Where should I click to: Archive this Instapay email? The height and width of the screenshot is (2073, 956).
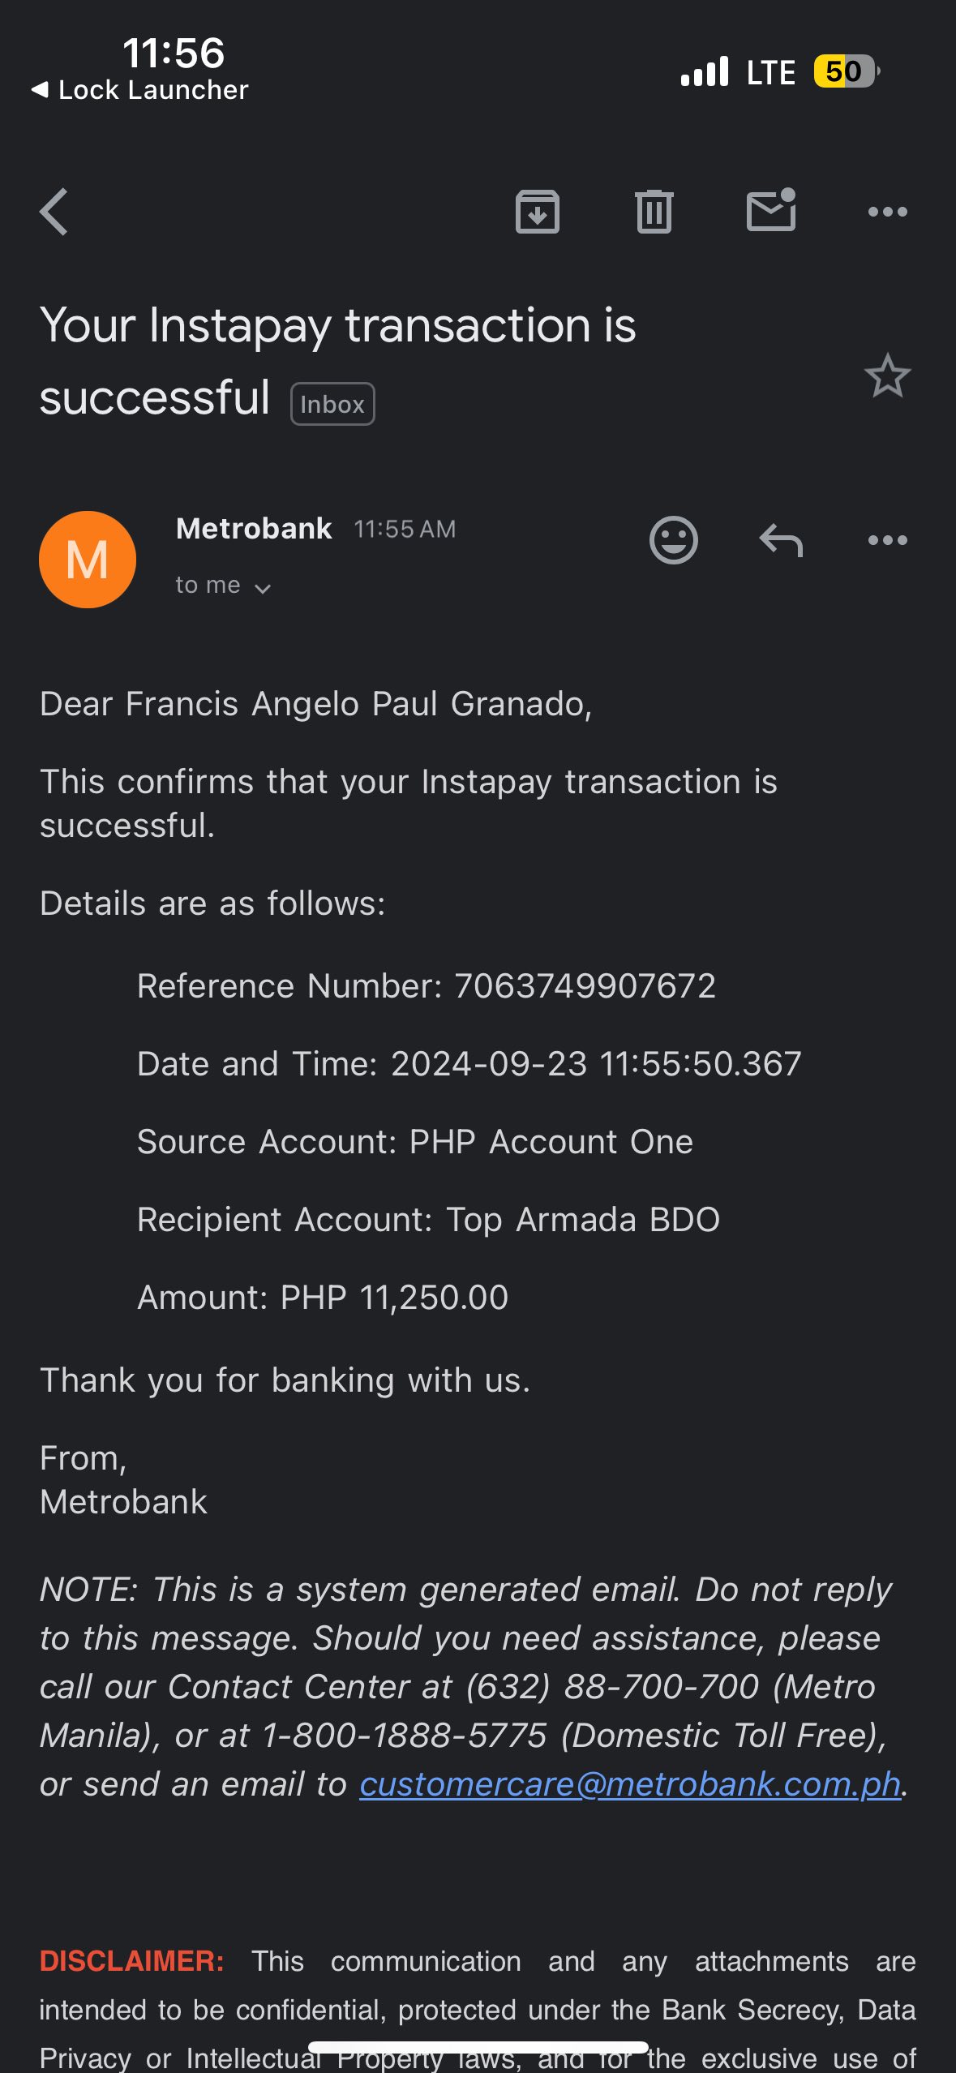point(537,212)
